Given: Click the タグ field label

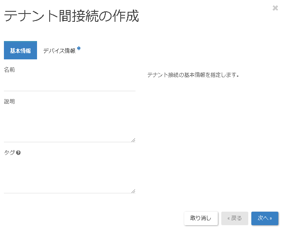Looking at the screenshot, I should (x=9, y=153).
